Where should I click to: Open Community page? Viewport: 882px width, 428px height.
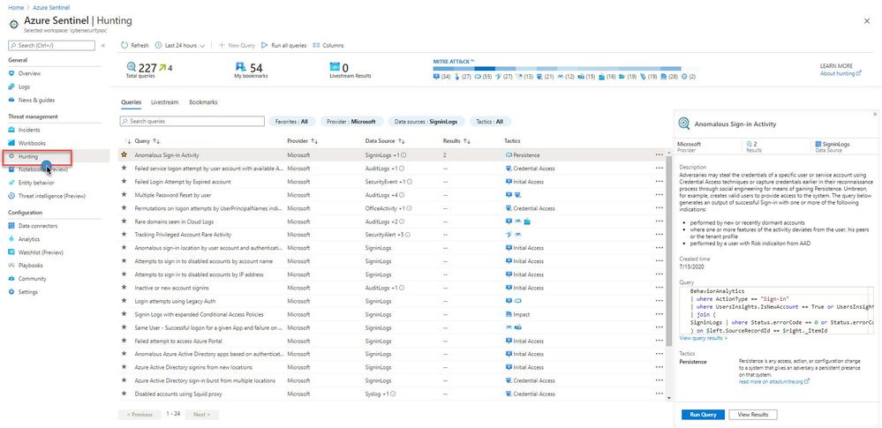point(32,279)
